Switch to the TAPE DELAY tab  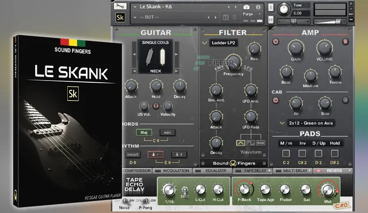click(253, 171)
